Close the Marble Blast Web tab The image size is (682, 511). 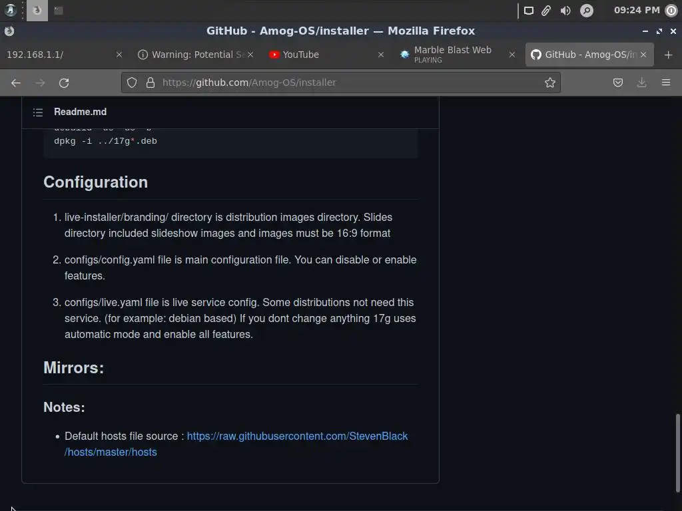point(512,55)
